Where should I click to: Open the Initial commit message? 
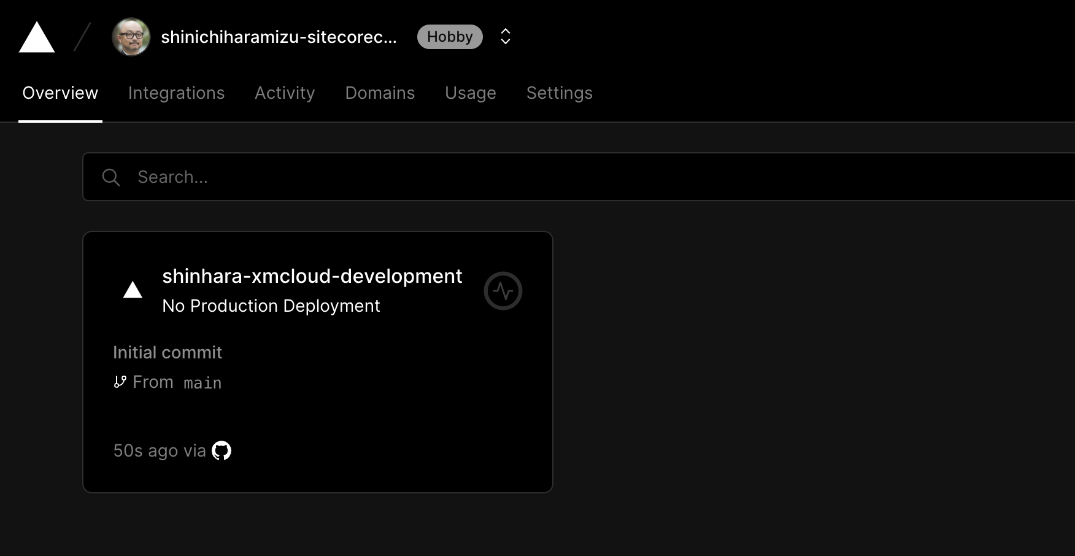point(168,352)
